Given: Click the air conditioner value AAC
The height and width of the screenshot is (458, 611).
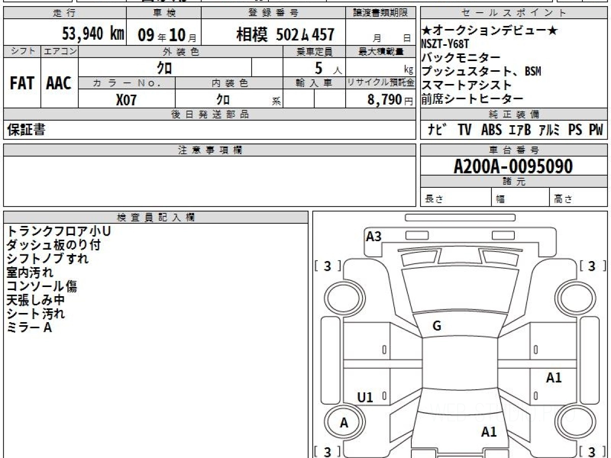Looking at the screenshot, I should click(59, 83).
